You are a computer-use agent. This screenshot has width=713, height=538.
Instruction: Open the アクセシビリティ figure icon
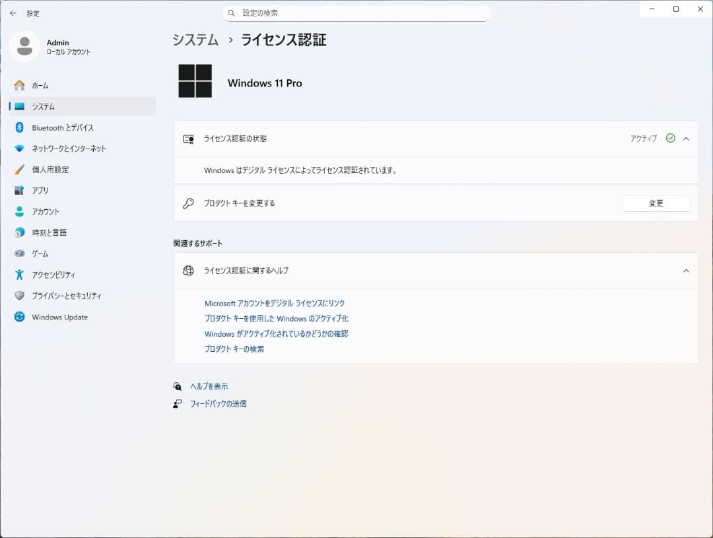tap(19, 275)
